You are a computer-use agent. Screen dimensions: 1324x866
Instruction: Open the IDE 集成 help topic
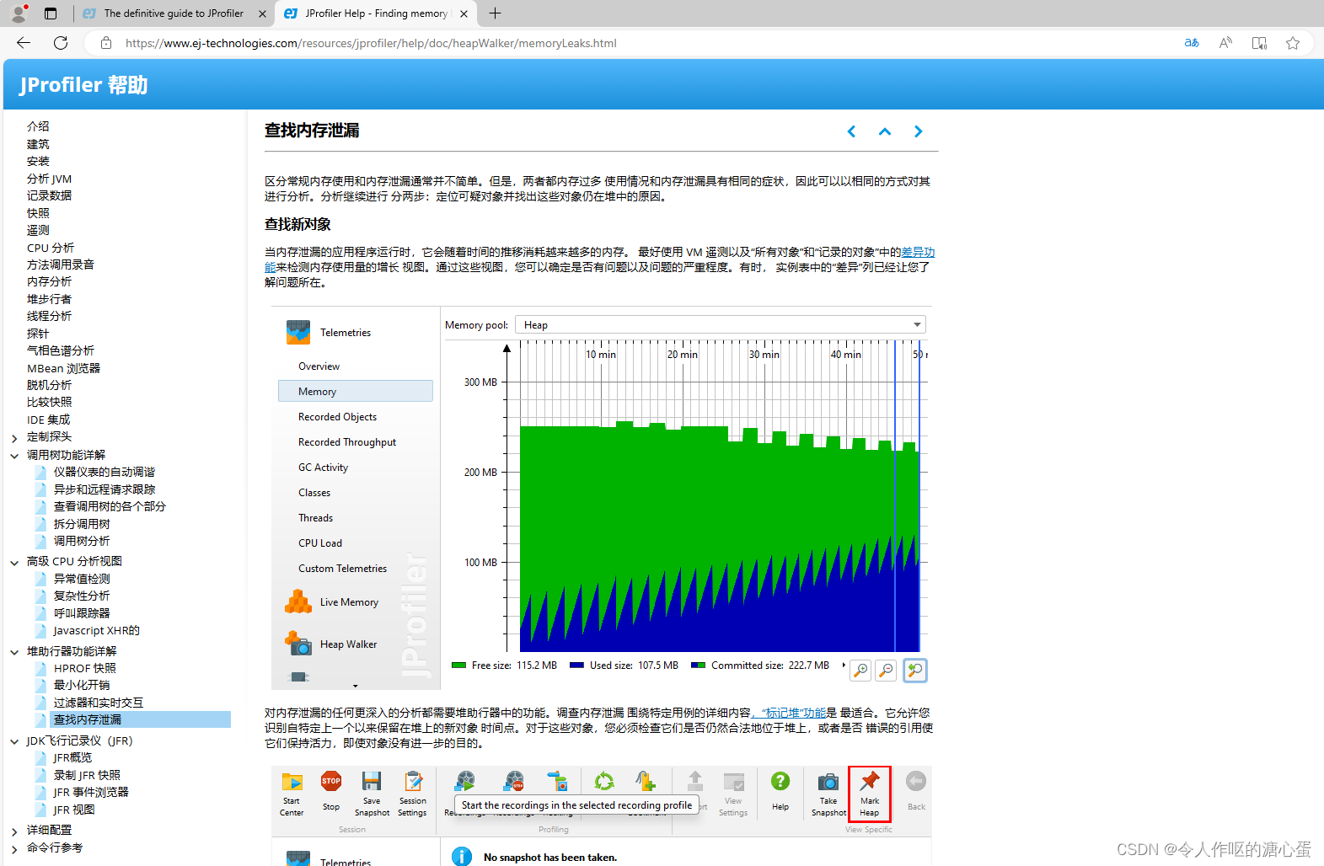click(x=48, y=420)
